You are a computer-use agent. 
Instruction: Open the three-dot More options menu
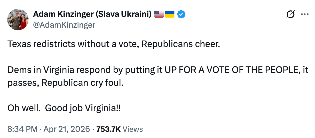pos(305,15)
